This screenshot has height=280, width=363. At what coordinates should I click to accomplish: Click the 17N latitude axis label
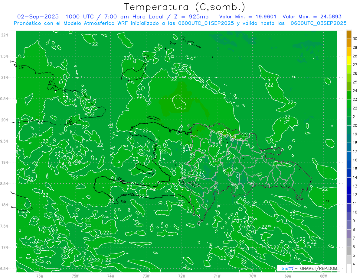5,247
